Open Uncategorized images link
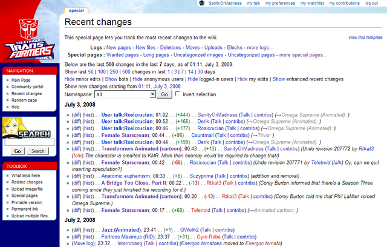Image resolution: width=387 pixels, height=247 pixels. 198,55
